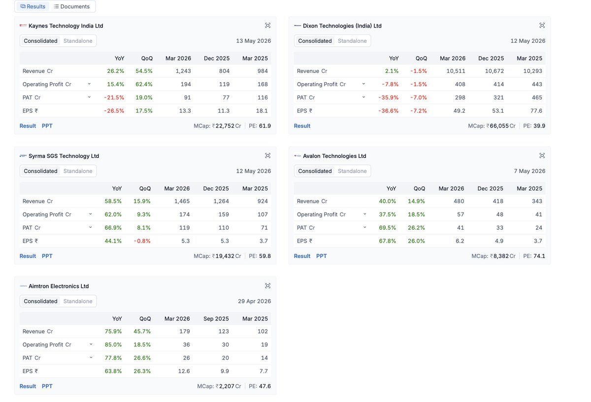Image resolution: width=591 pixels, height=402 pixels.
Task: Click Aimtron result date 29 Apr 2026
Action: 254,301
